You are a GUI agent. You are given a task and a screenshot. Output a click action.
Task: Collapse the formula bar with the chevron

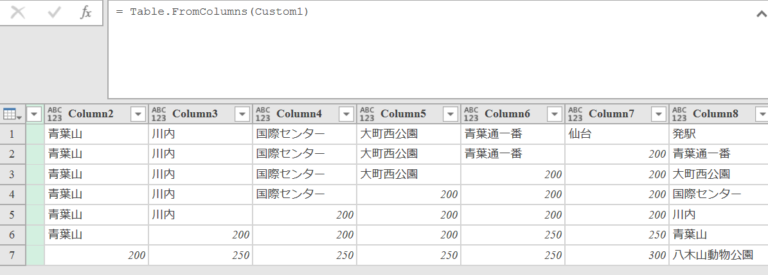click(761, 13)
